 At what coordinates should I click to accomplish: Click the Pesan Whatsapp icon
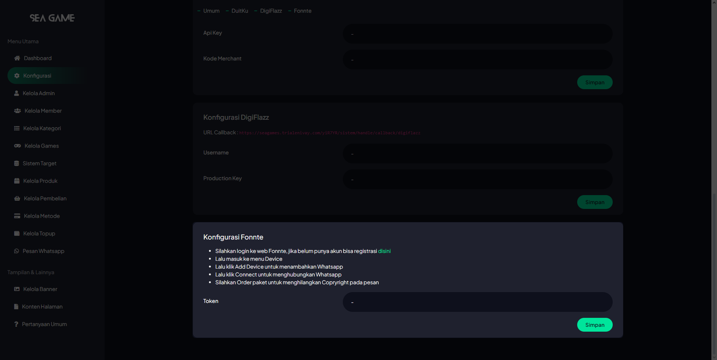(x=16, y=251)
